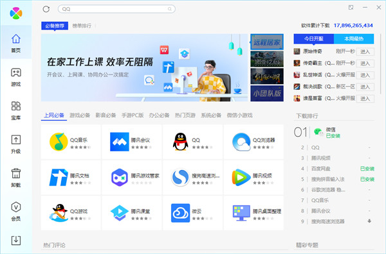The height and width of the screenshot is (254, 386).
Task: Click the magnifier search icon
Action: click(170, 9)
